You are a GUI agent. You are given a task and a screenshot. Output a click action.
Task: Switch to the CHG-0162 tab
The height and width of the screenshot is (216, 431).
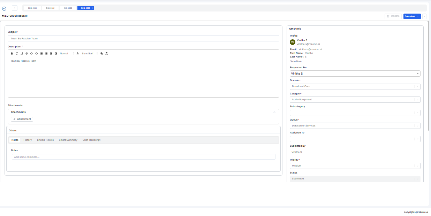pos(50,8)
